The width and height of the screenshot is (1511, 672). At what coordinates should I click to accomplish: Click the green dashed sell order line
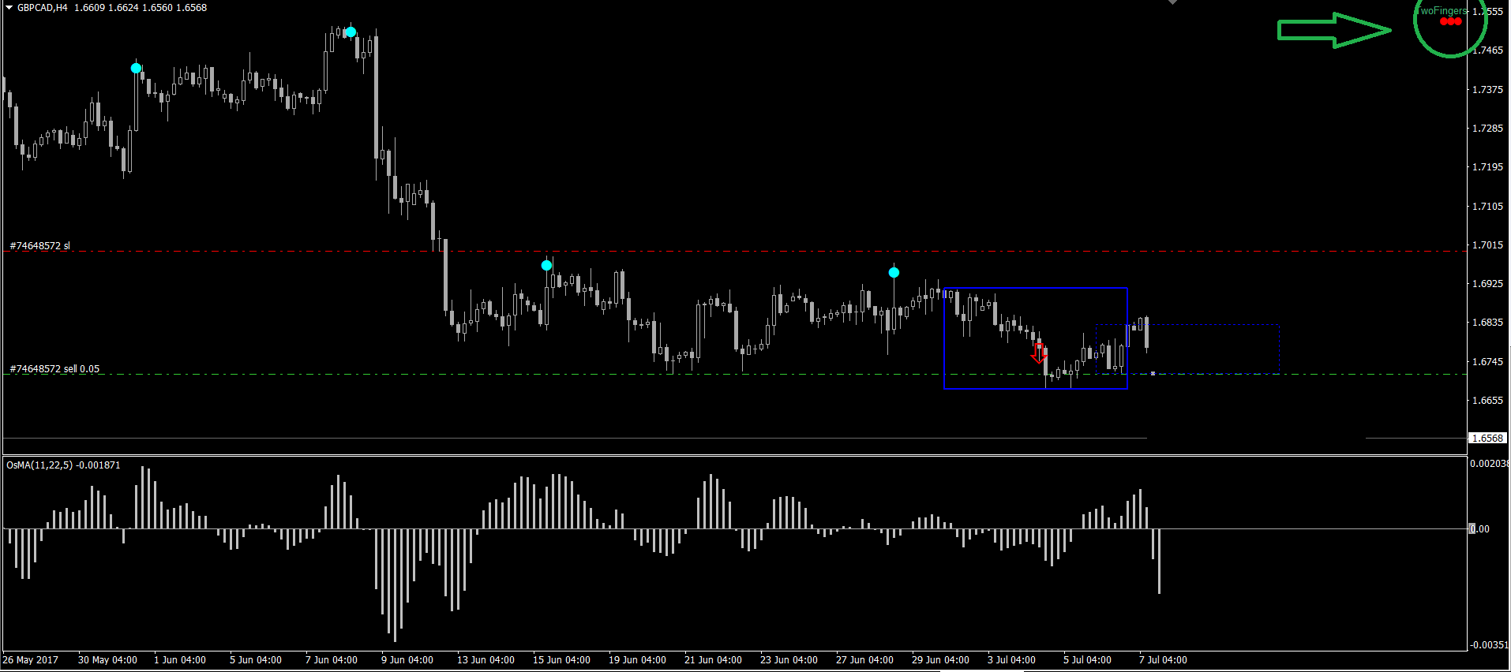[x=734, y=375]
